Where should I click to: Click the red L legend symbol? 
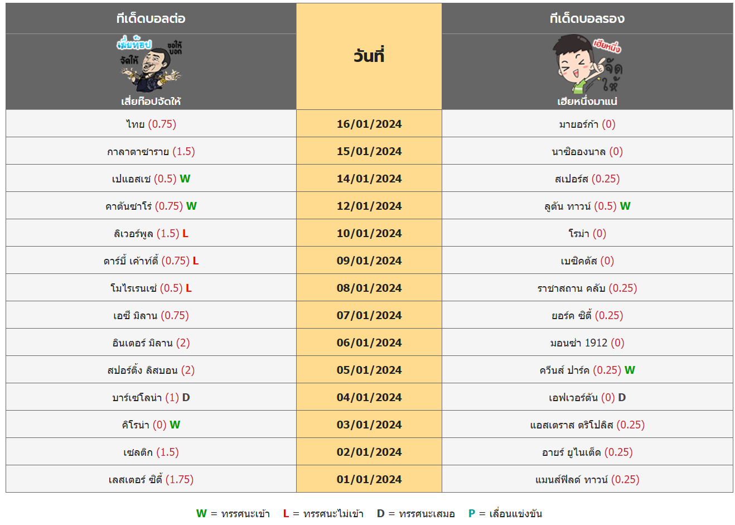pos(286,513)
